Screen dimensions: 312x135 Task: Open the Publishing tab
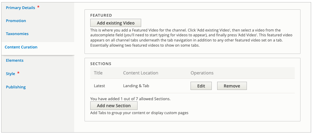point(16,87)
